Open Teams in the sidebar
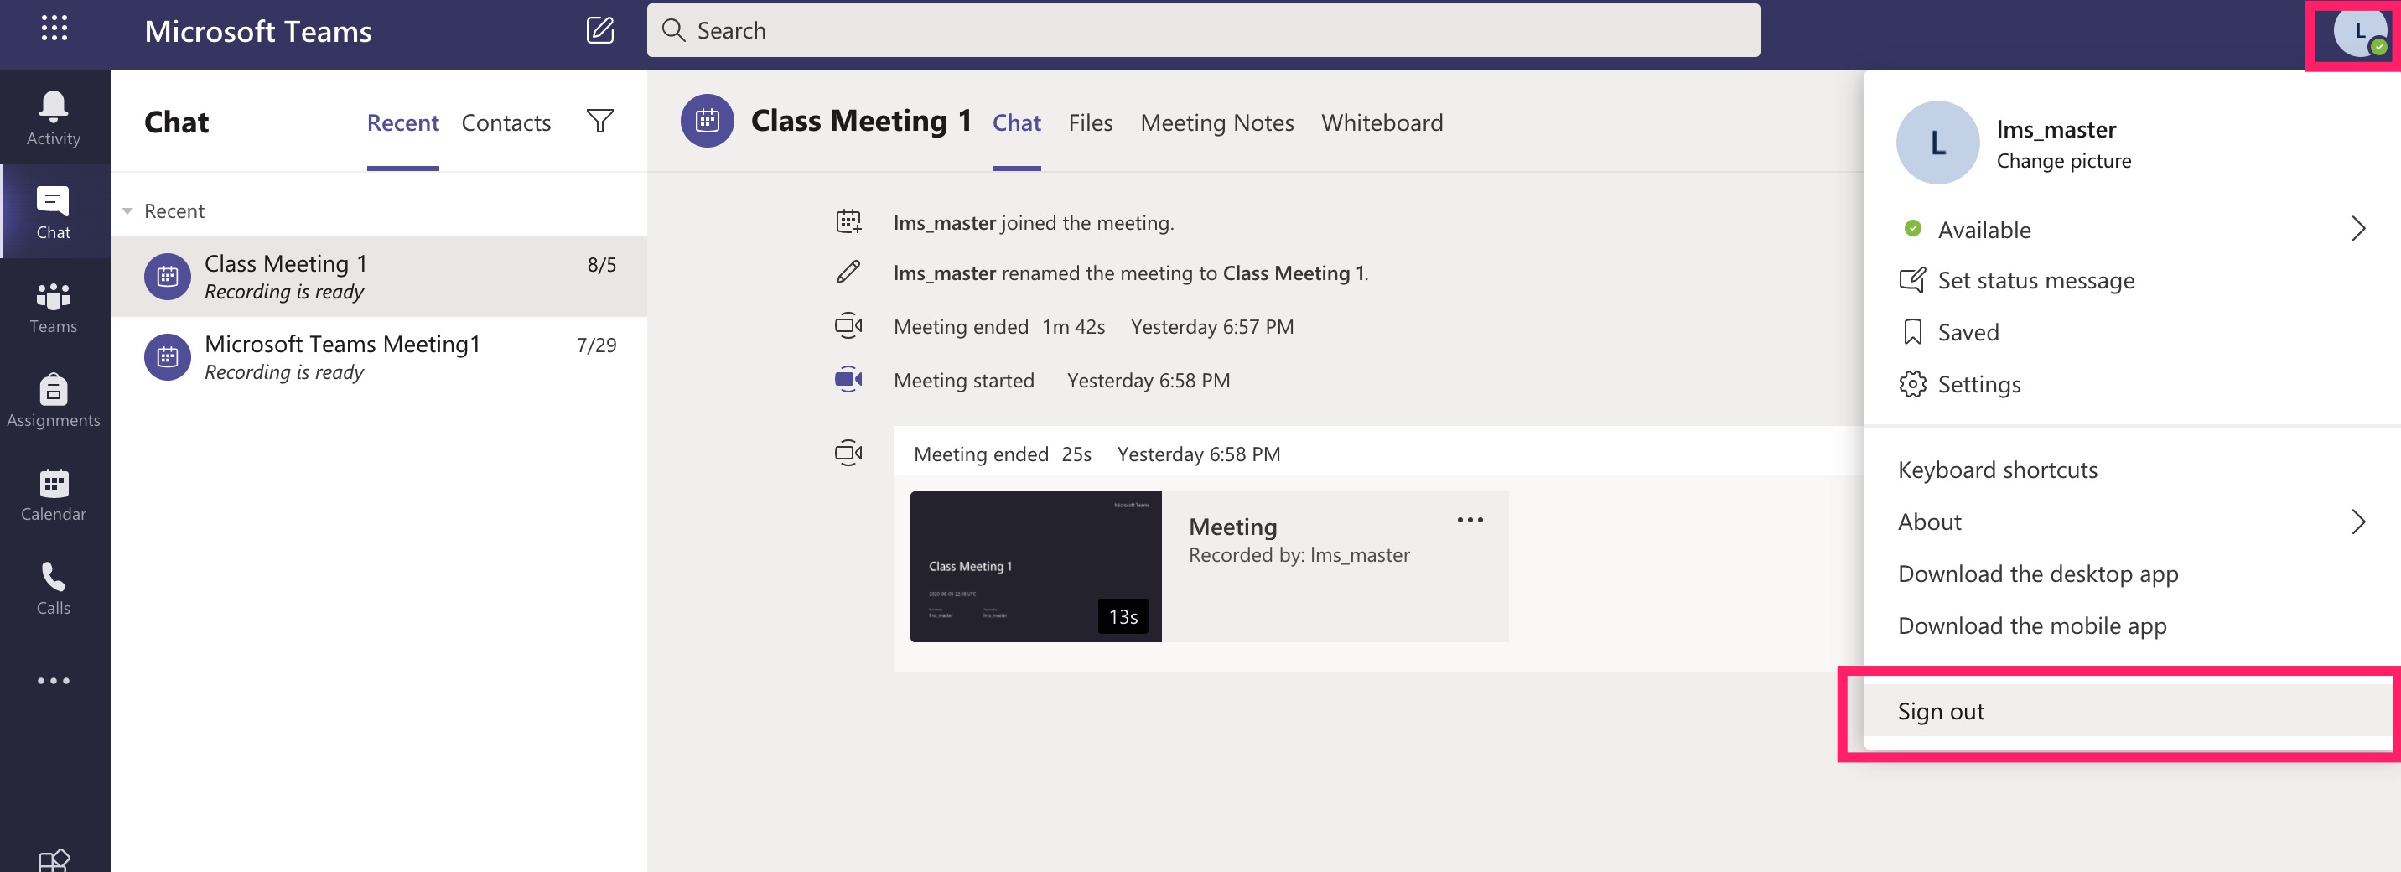This screenshot has height=872, width=2401. pos(54,307)
